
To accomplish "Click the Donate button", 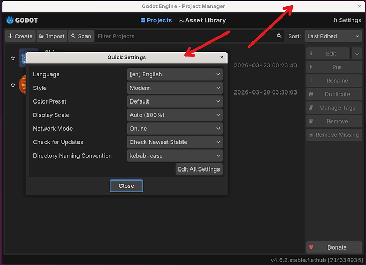I will pyautogui.click(x=334, y=247).
